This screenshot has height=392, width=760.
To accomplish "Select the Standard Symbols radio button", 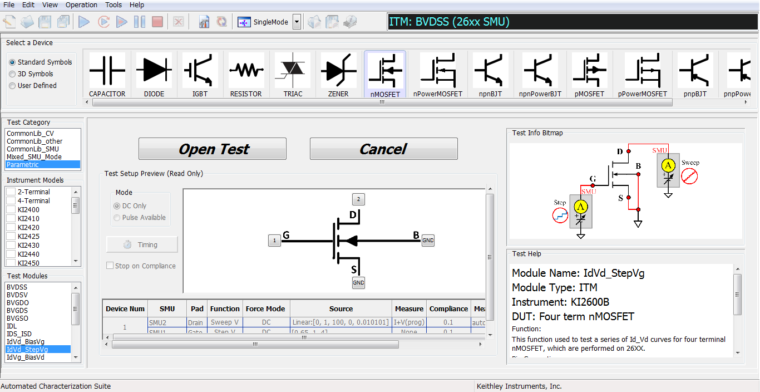I will (x=13, y=62).
